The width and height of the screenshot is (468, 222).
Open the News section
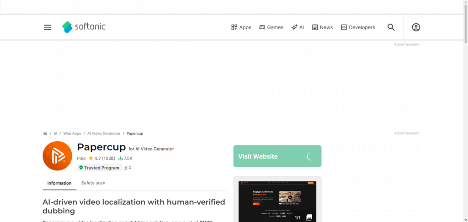322,27
